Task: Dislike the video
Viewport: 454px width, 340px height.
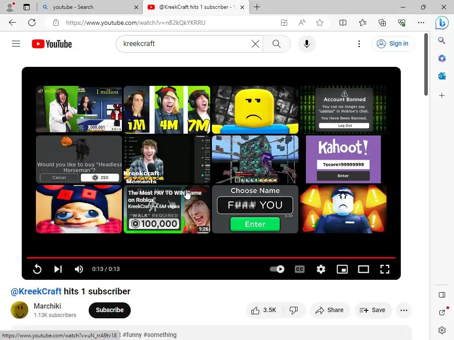Action: pos(294,310)
